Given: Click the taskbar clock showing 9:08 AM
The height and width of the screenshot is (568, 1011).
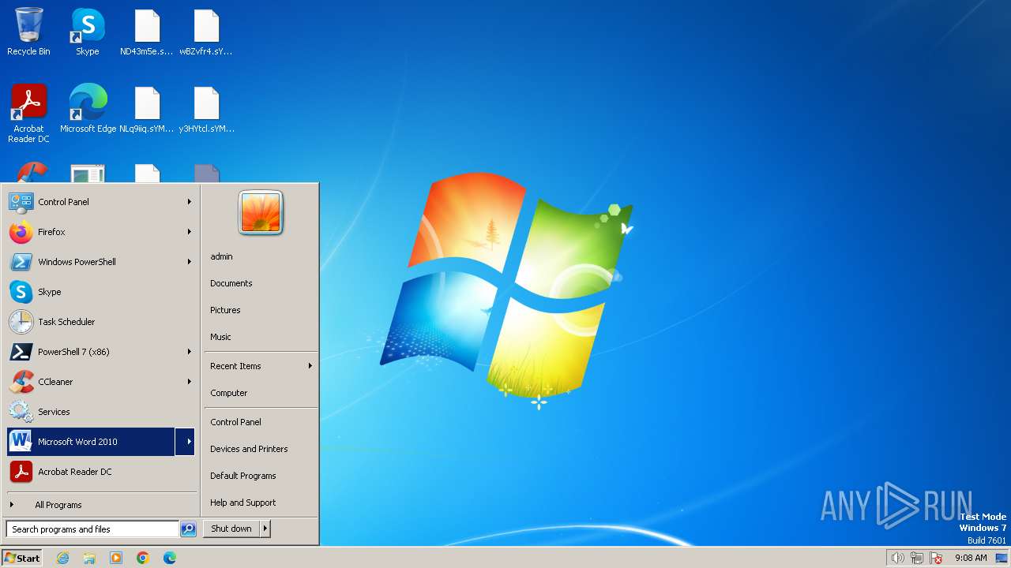Looking at the screenshot, I should pos(971,558).
